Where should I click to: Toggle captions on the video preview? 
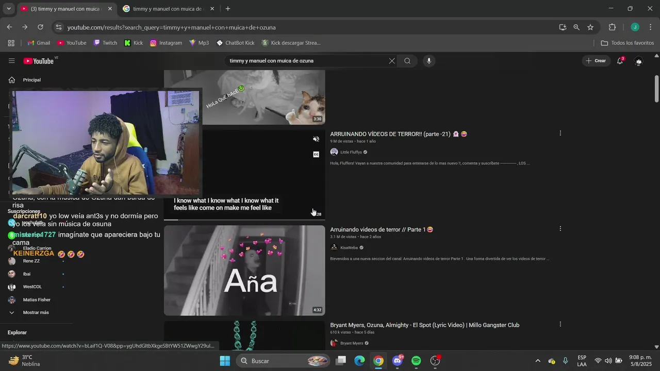tap(316, 154)
